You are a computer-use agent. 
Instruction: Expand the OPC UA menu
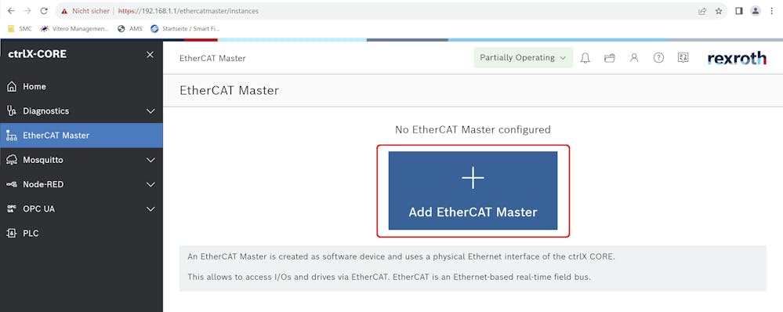click(82, 209)
